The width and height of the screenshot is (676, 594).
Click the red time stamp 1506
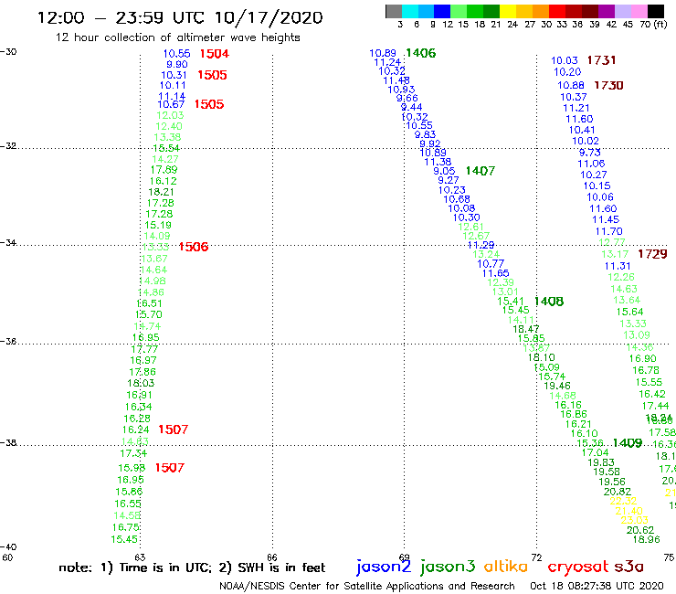pos(194,247)
